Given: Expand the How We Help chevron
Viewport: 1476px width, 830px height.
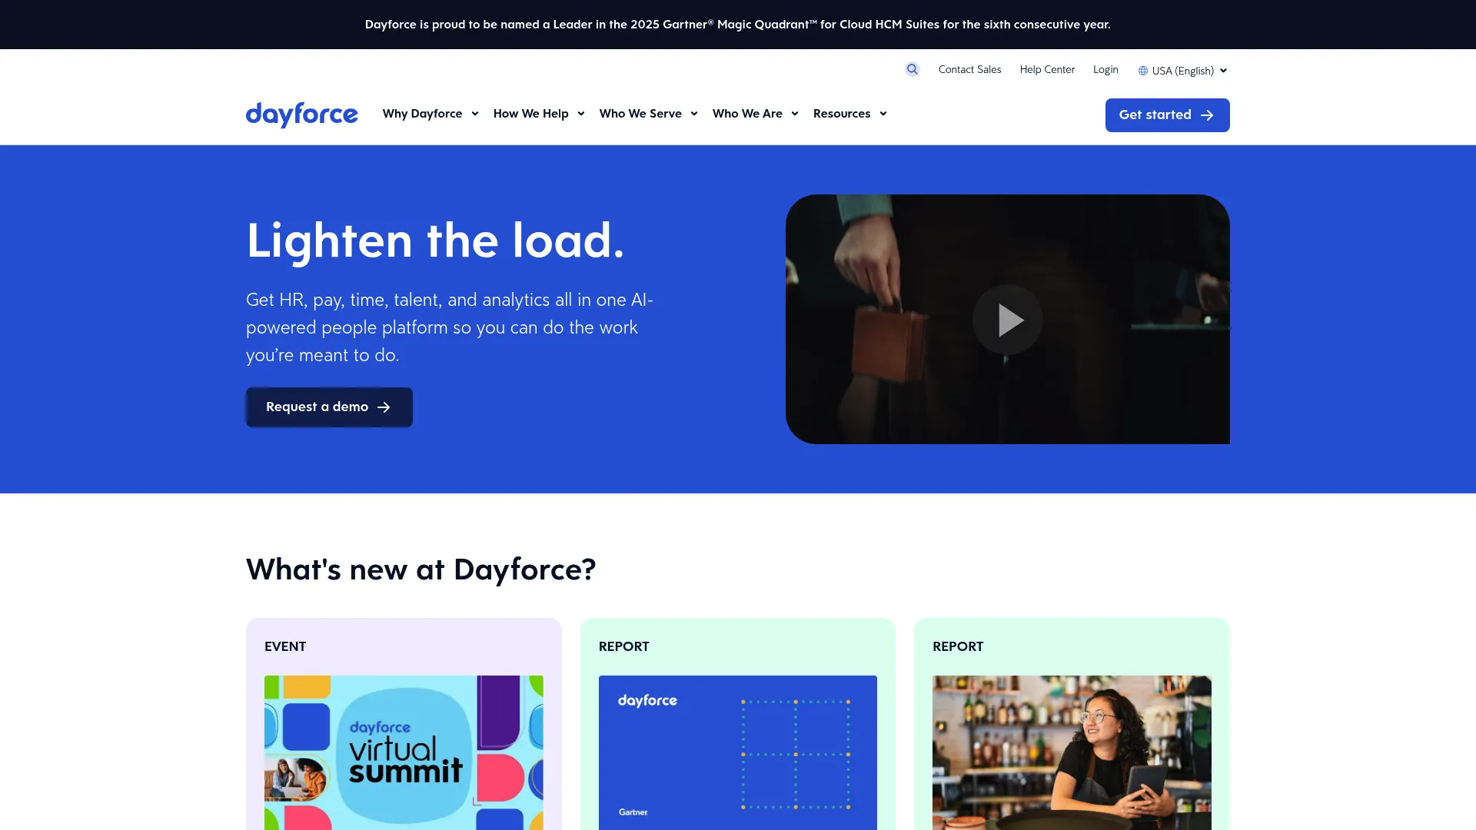Looking at the screenshot, I should (x=581, y=114).
